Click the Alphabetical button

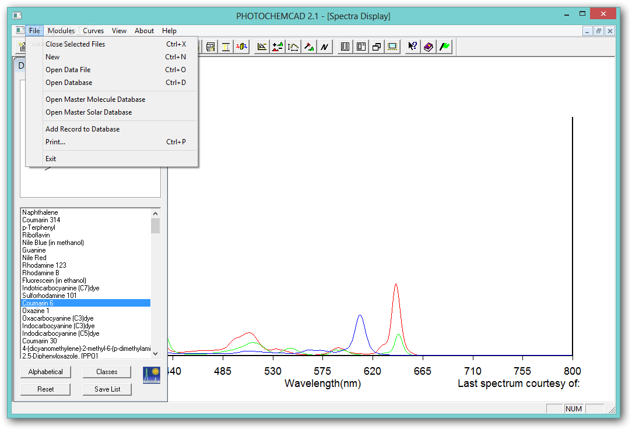coord(45,372)
